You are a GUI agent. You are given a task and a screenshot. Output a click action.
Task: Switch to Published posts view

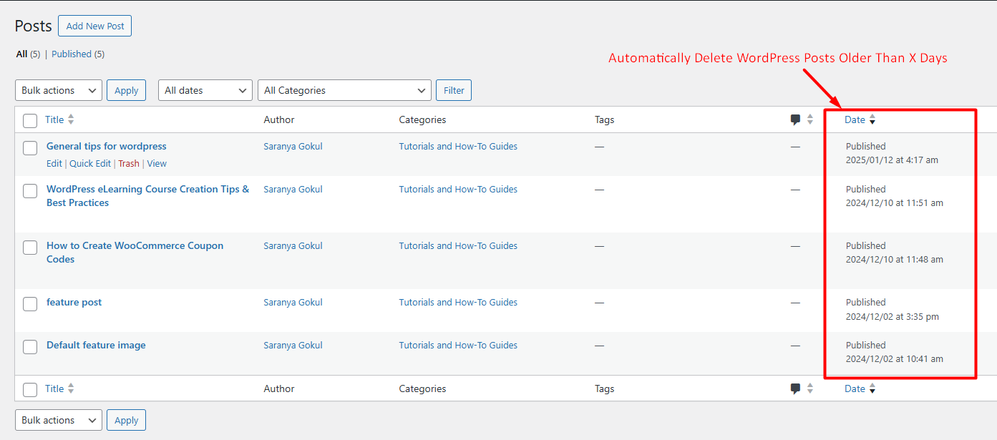pos(72,54)
